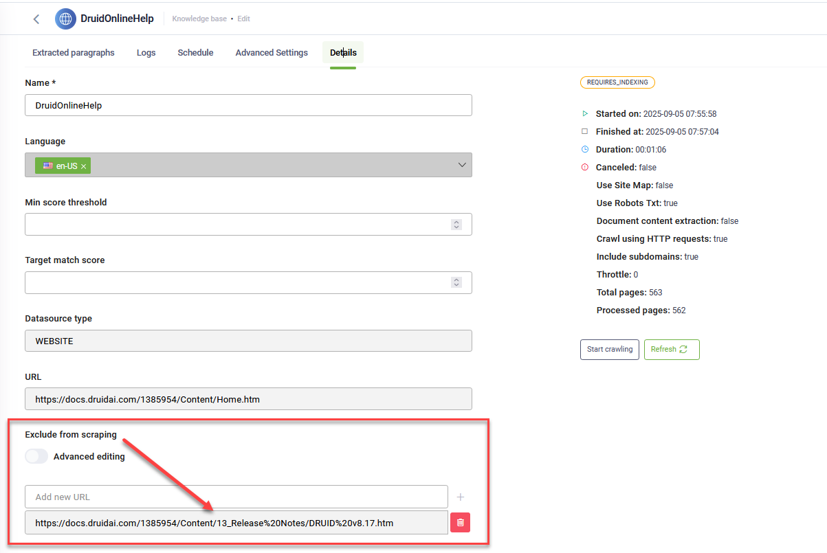Toggle the Advanced editing switch
This screenshot has height=553, width=827.
(36, 456)
